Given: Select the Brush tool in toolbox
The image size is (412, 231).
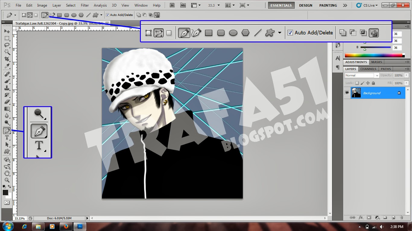Looking at the screenshot, I should click(7, 81).
